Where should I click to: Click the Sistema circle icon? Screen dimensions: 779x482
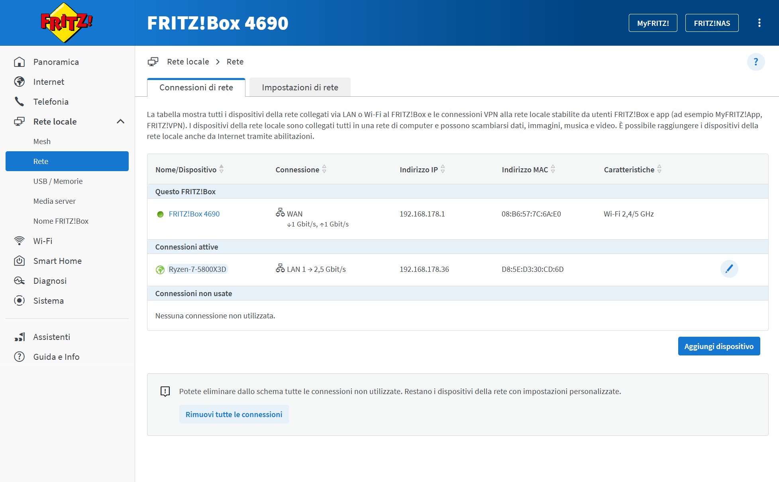(x=19, y=301)
